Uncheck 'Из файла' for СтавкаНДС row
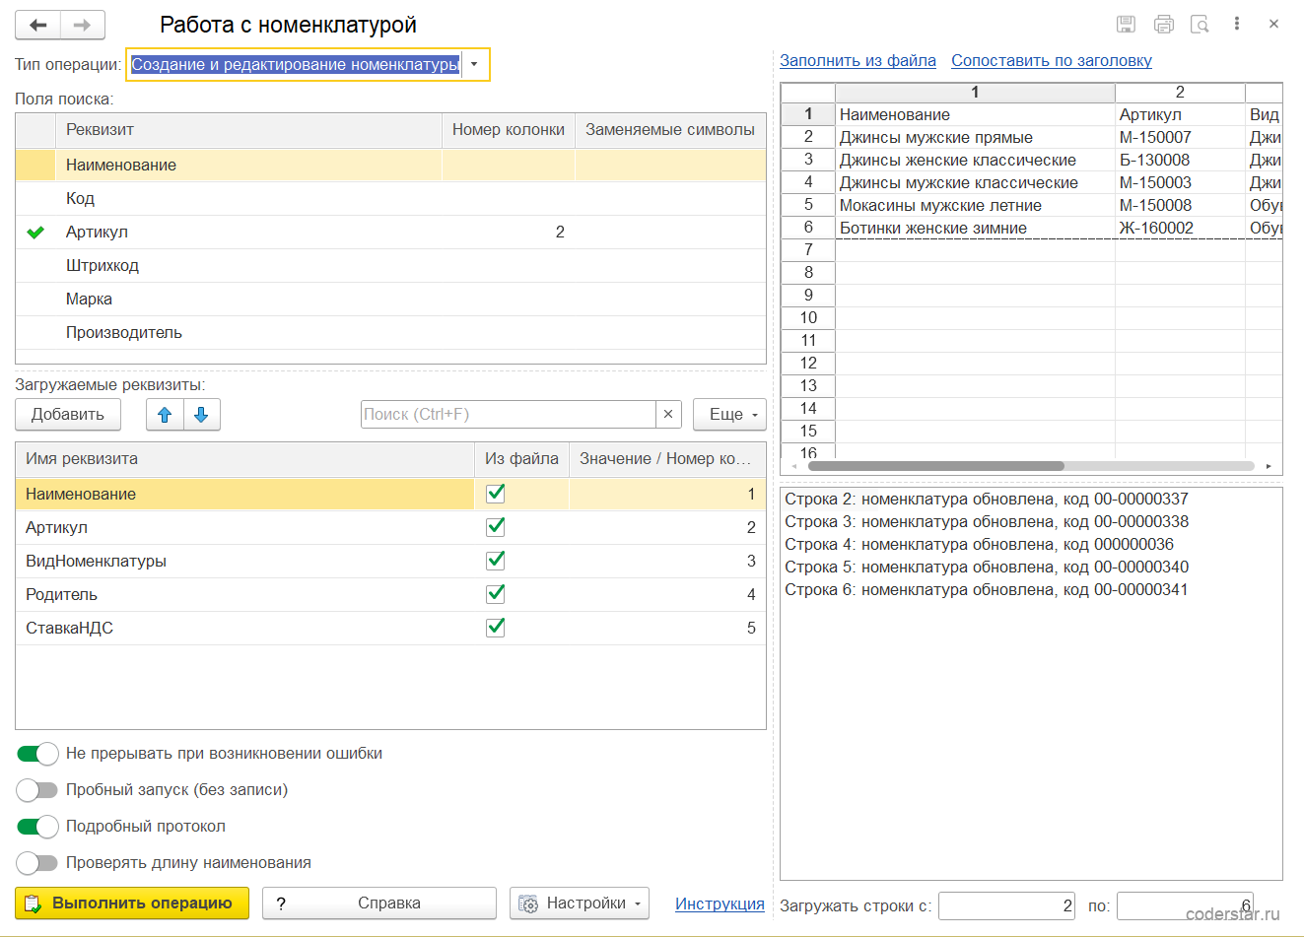 point(496,627)
